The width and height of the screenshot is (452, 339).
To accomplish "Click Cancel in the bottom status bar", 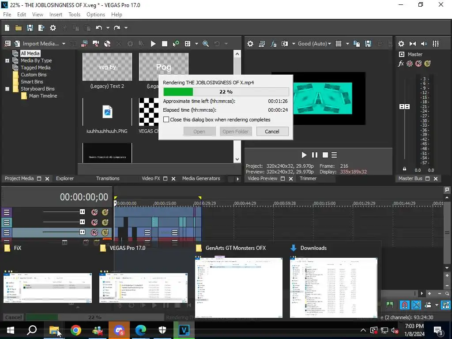I will pos(13,317).
